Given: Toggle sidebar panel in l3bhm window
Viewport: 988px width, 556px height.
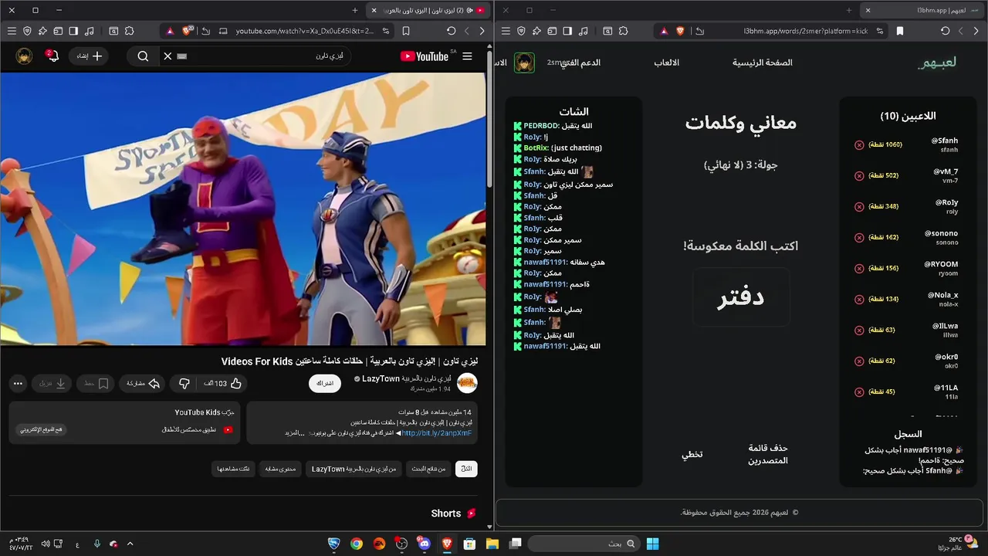Looking at the screenshot, I should point(567,31).
